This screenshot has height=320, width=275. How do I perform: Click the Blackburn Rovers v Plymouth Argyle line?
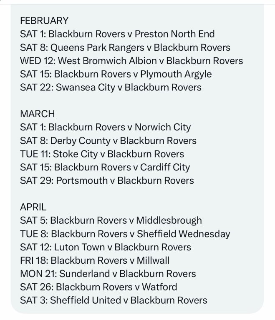click(x=116, y=74)
